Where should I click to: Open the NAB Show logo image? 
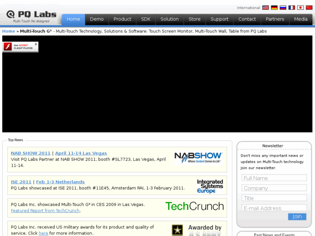point(198,158)
